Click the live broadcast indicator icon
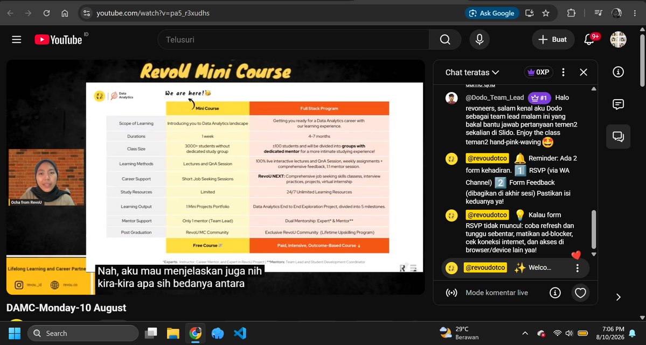Screen dimensions: 646x345 [451, 293]
